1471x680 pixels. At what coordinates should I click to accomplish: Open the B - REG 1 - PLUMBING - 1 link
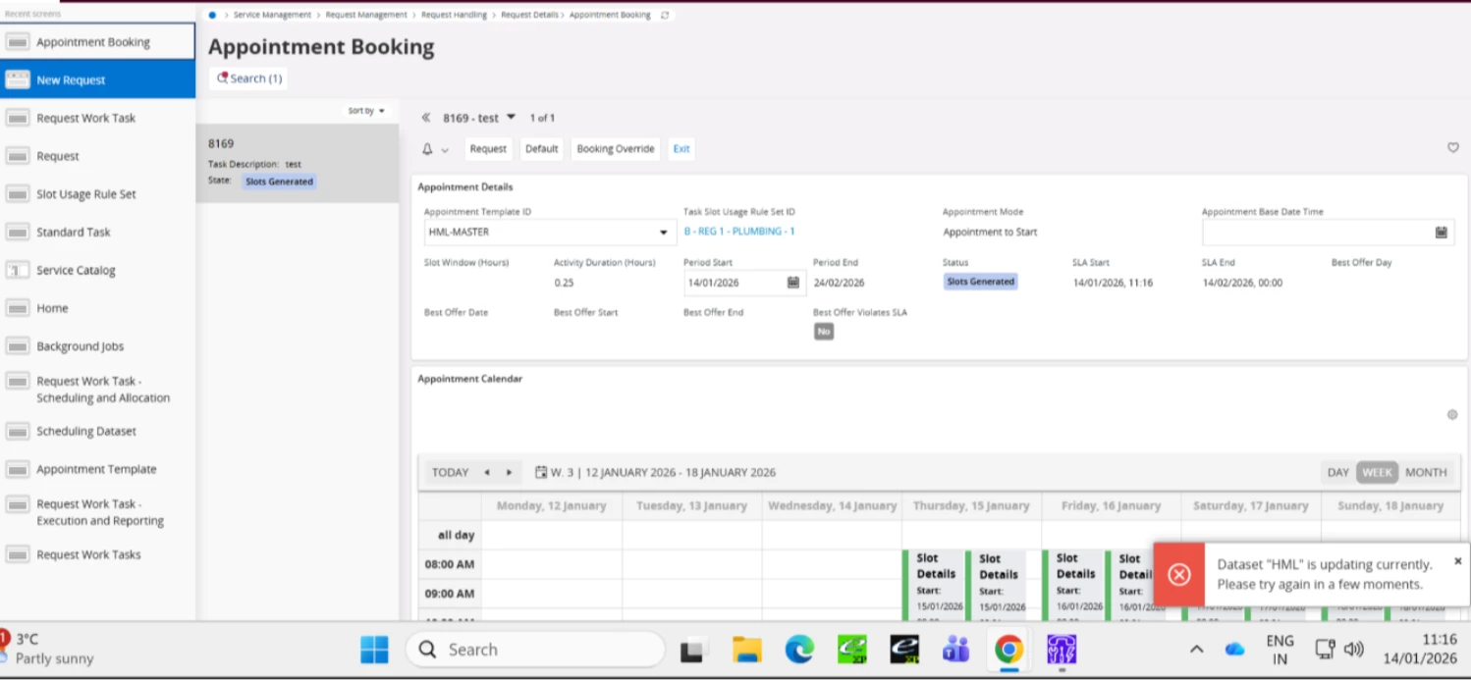tap(739, 232)
